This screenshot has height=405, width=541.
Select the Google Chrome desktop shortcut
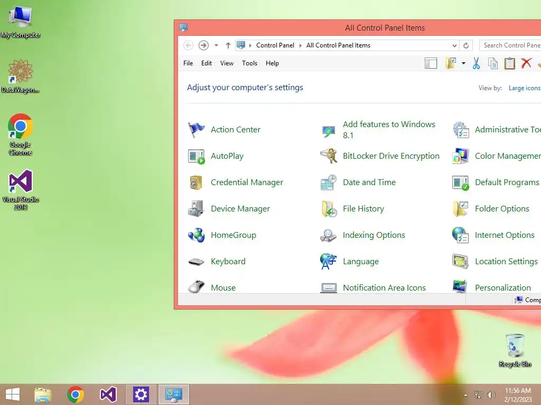click(x=21, y=134)
